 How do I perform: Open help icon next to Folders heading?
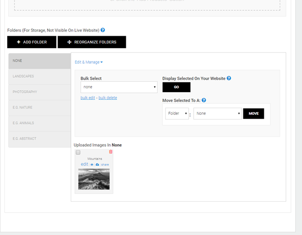click(x=103, y=30)
